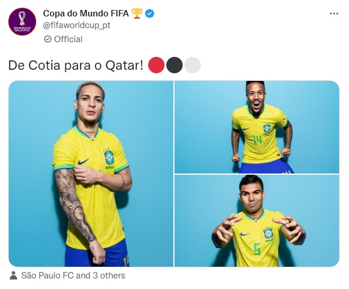Click the red circle emoji
The height and width of the screenshot is (289, 349).
click(x=156, y=65)
